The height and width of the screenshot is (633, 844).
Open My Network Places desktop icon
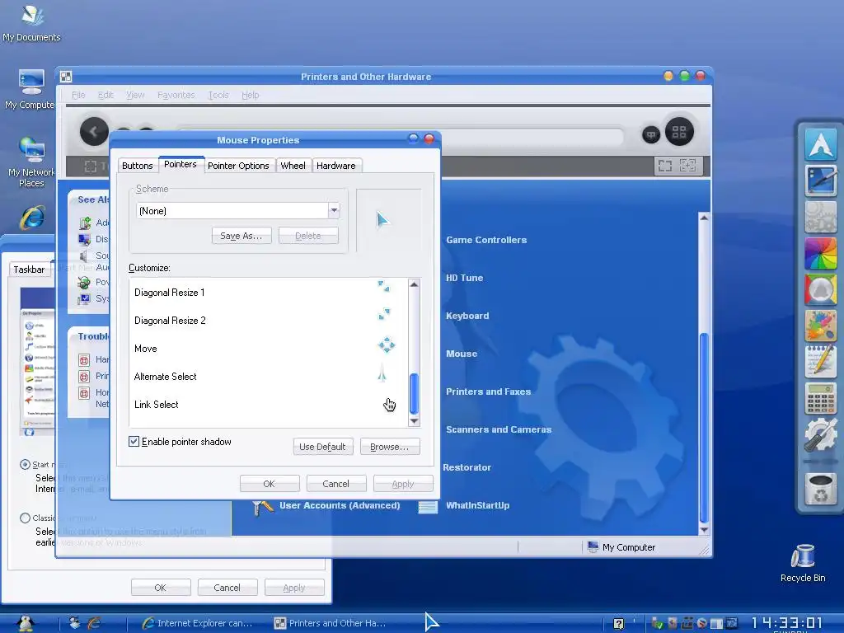[32, 161]
